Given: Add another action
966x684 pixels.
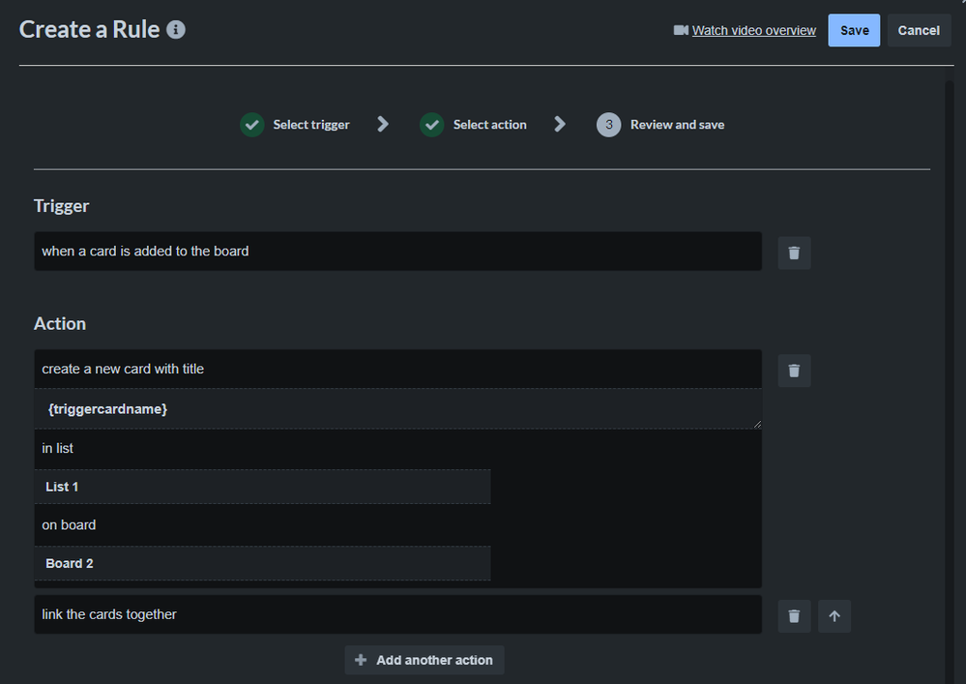Looking at the screenshot, I should coord(424,660).
